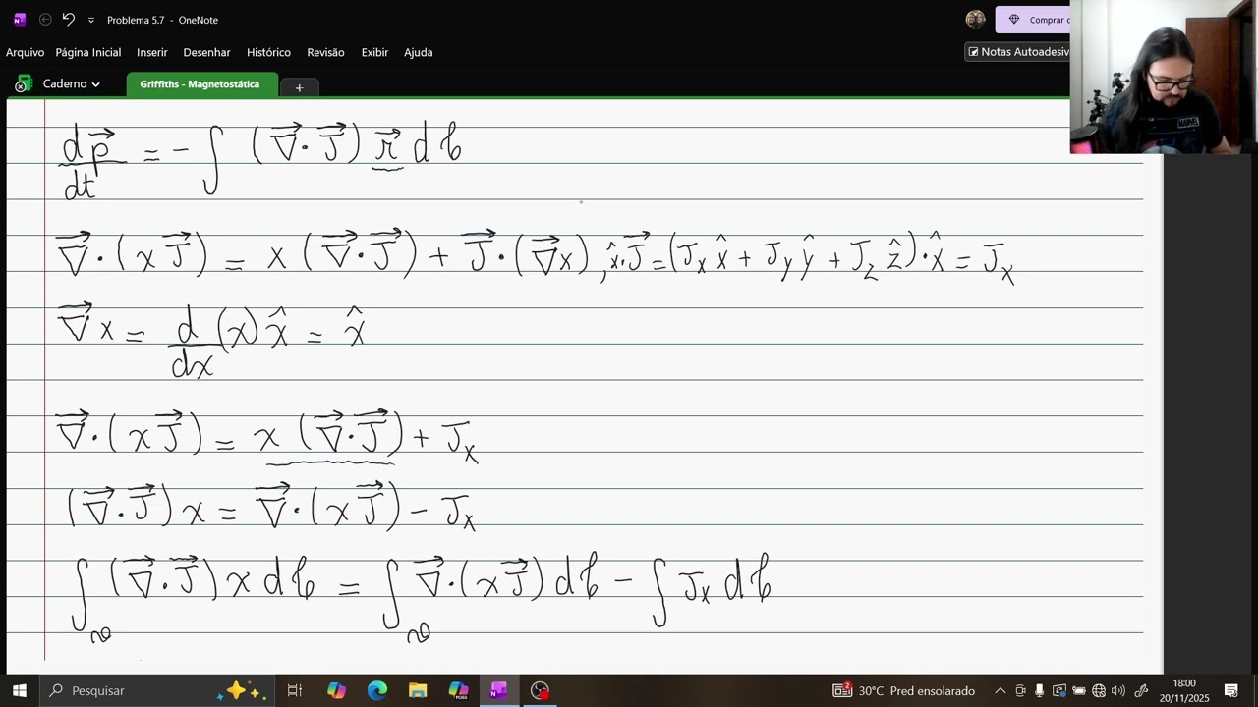Click the webcam overlay thumbnail

point(1164,77)
